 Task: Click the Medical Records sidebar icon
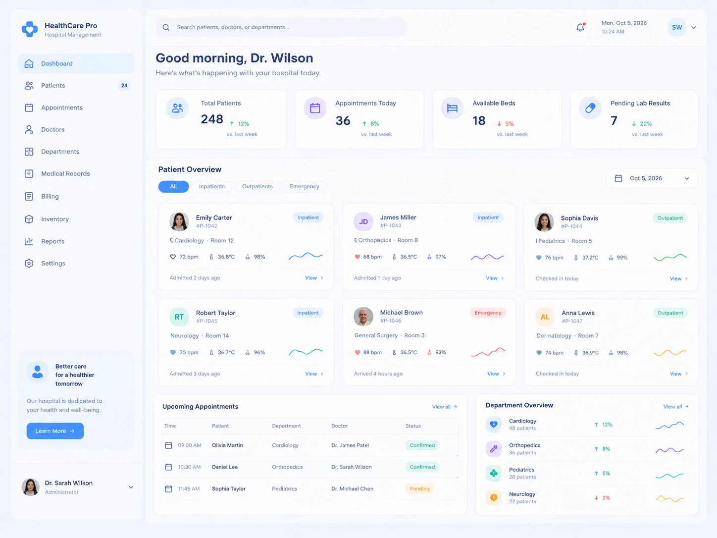click(x=29, y=173)
